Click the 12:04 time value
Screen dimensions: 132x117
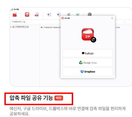click(x=118, y=28)
